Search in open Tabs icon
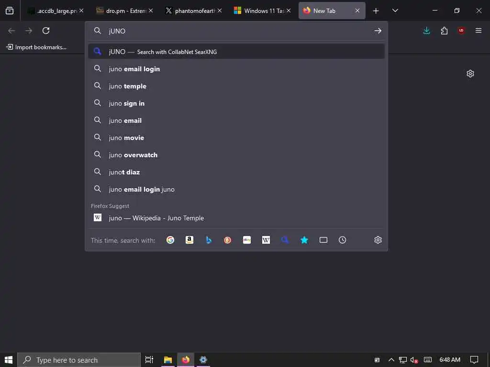The image size is (490, 367). (x=323, y=240)
